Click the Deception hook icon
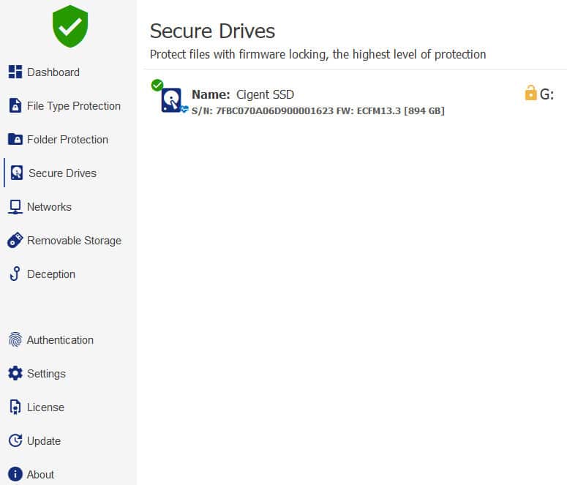This screenshot has width=567, height=485. [15, 274]
